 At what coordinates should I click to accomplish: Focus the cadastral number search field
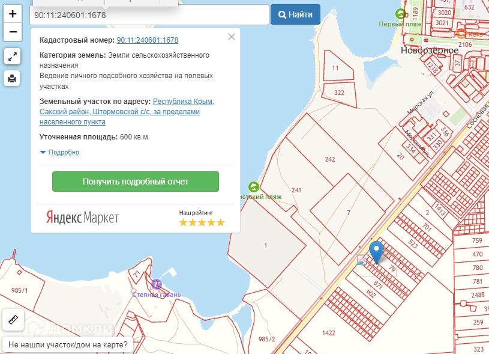(x=149, y=14)
